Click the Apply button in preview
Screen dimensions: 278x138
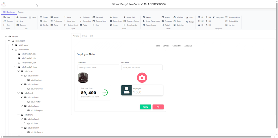[x=146, y=107]
